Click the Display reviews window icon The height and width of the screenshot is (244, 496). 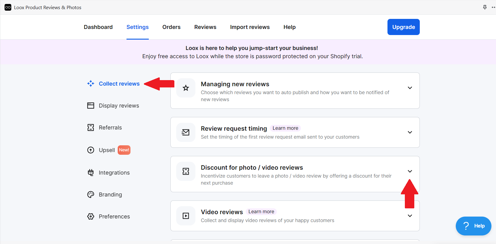[x=91, y=105]
